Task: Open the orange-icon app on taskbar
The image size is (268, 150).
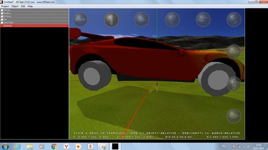Action: (x=78, y=146)
